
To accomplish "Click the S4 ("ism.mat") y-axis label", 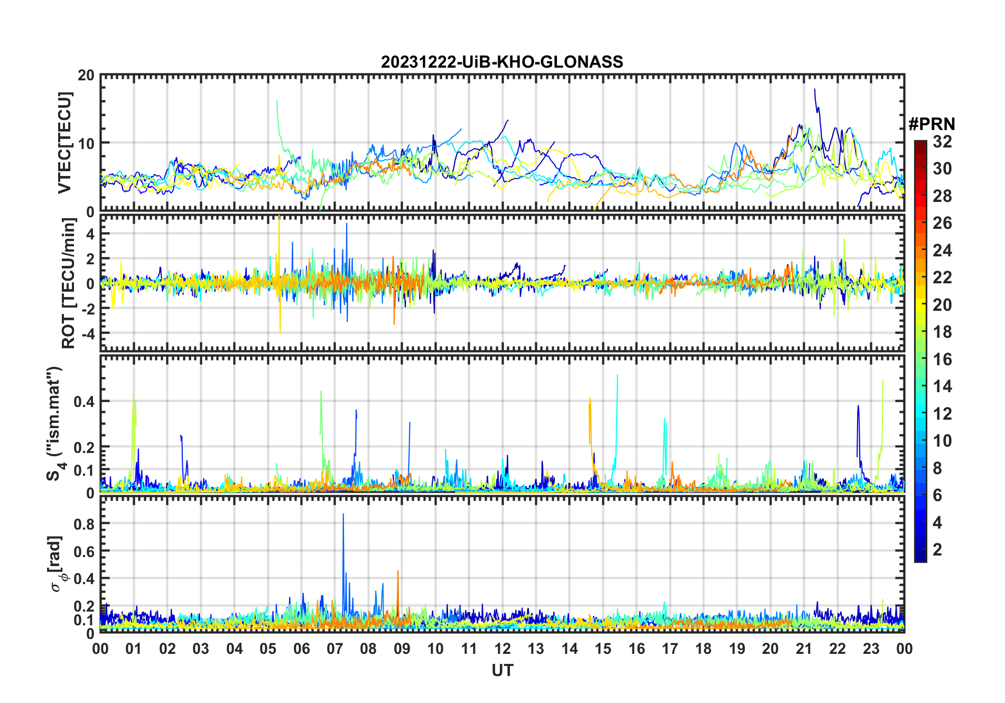I will click(x=55, y=423).
